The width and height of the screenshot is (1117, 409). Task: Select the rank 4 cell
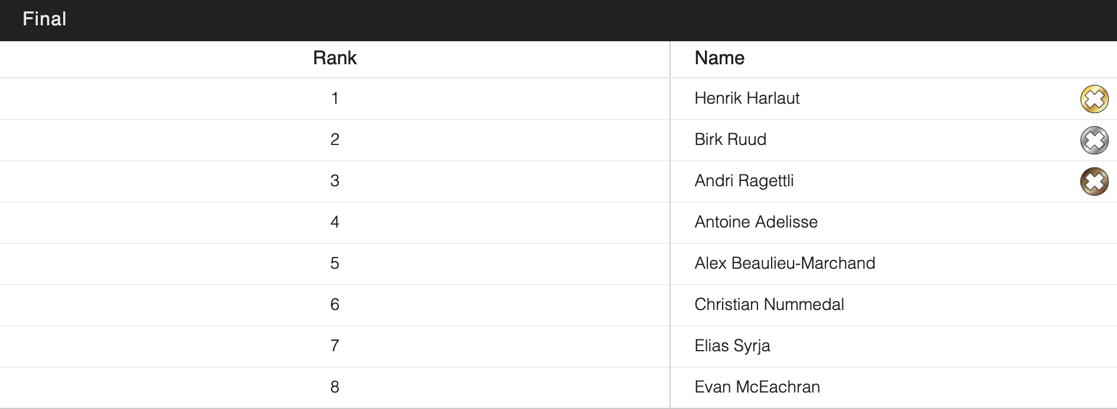click(x=335, y=222)
